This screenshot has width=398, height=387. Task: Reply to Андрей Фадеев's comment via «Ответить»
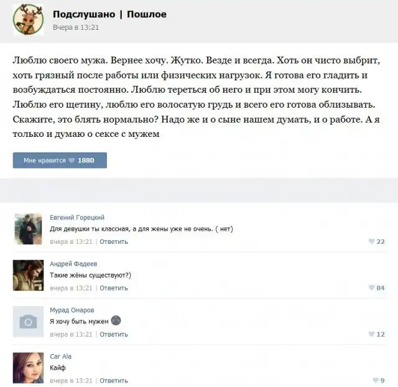coord(114,288)
